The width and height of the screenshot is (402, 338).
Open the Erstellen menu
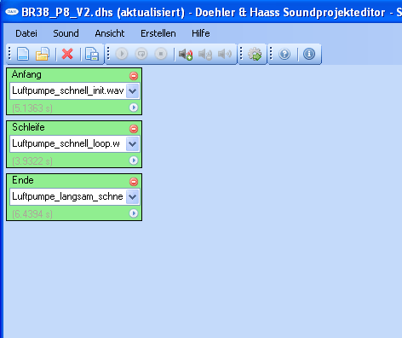158,33
